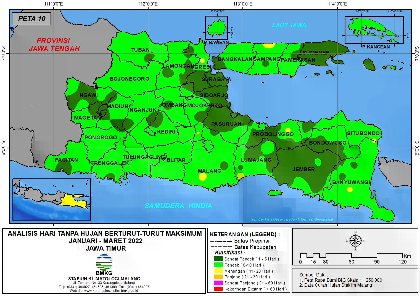Click the MALANG region label
This screenshot has width=420, height=296.
[210, 171]
